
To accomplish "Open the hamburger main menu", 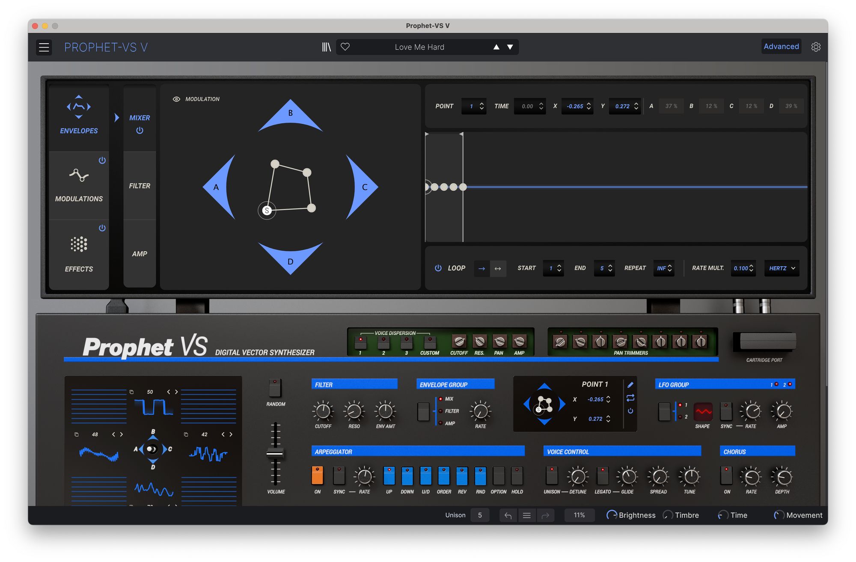I will [x=44, y=47].
